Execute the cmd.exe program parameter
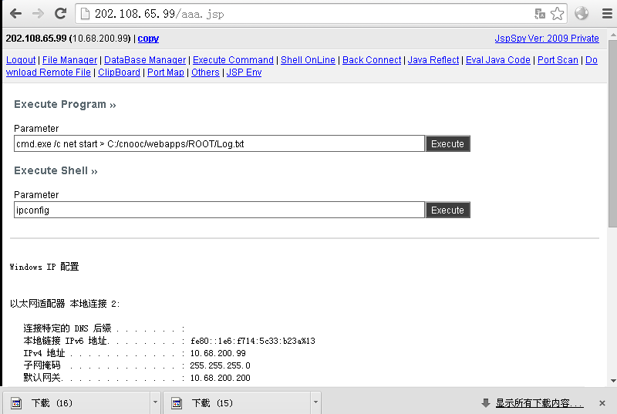 (448, 143)
